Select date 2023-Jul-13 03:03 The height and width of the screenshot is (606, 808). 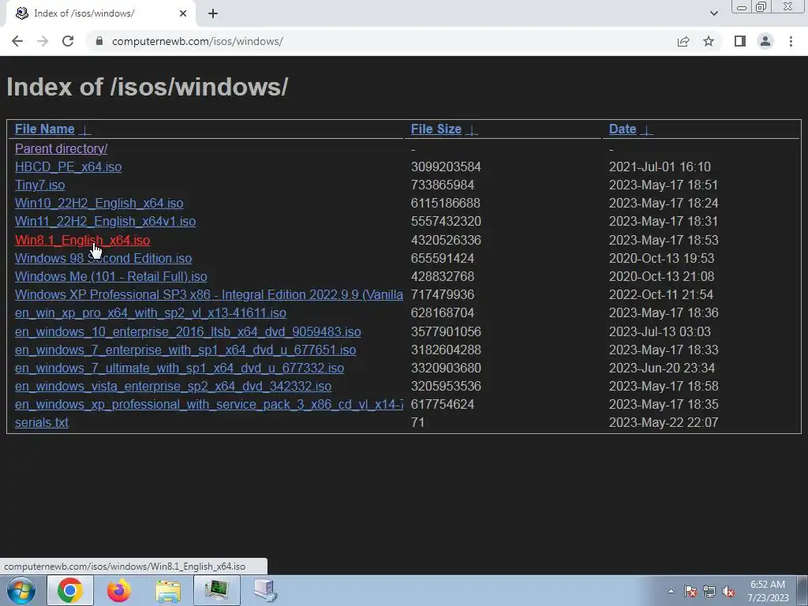click(x=660, y=331)
